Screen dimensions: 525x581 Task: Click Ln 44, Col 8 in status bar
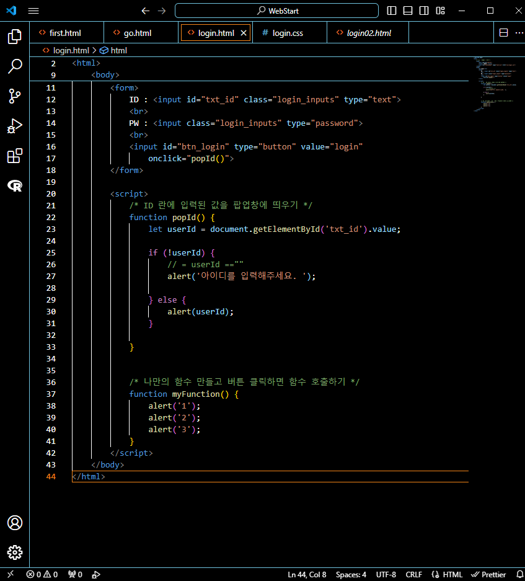pyautogui.click(x=307, y=574)
